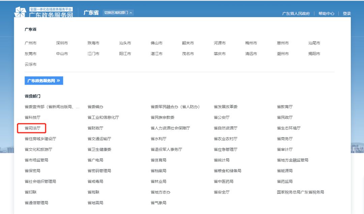Open 省气象局 department page
The height and width of the screenshot is (214, 364).
coord(158,203)
